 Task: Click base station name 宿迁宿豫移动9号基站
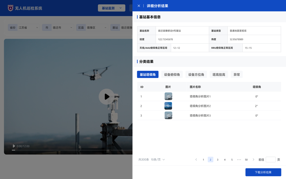[x=169, y=31]
